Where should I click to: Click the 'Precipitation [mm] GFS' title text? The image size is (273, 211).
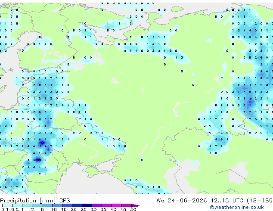click(35, 201)
